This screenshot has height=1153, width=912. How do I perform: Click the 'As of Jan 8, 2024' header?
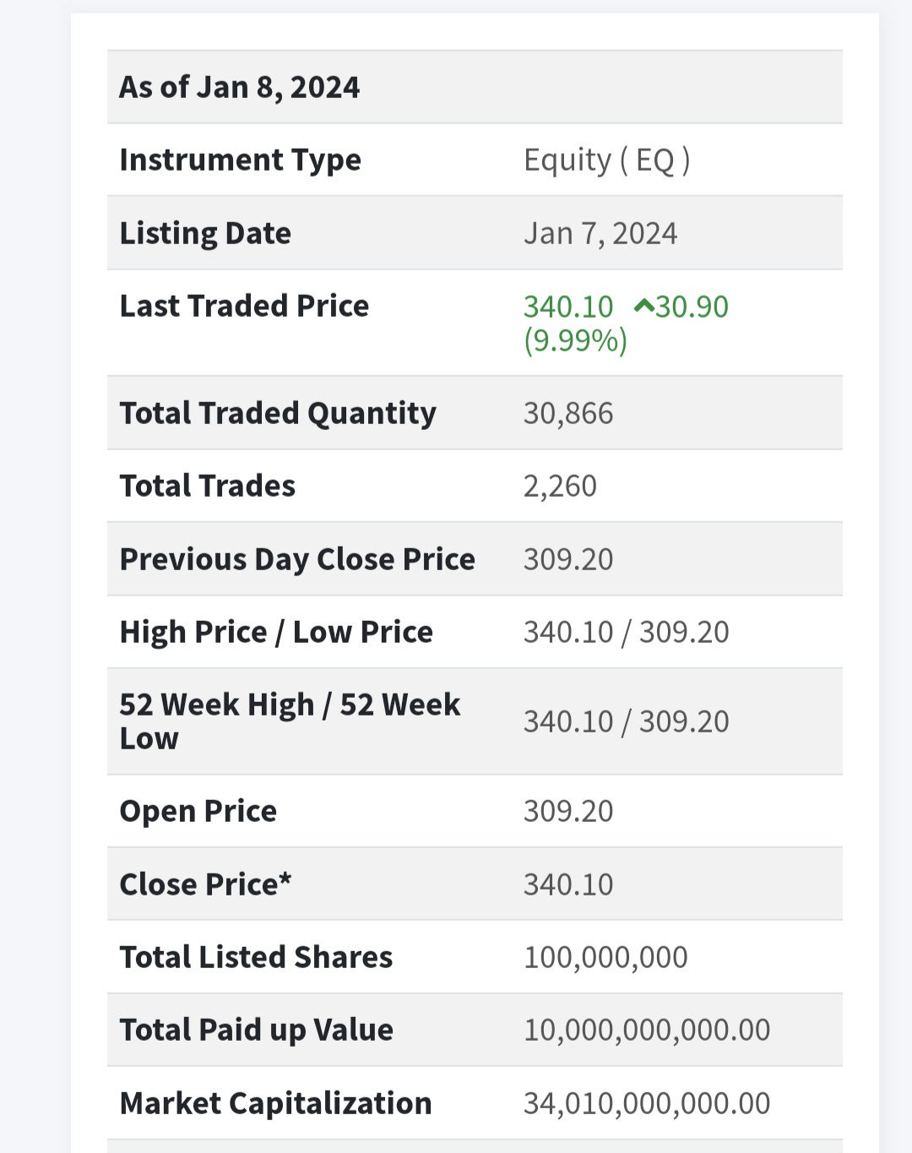point(239,87)
